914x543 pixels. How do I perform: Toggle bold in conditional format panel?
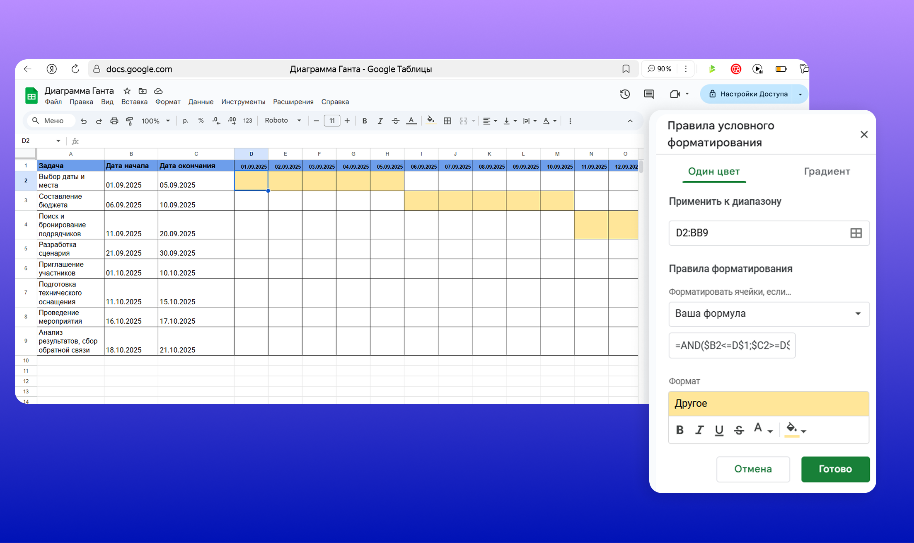[x=679, y=430]
